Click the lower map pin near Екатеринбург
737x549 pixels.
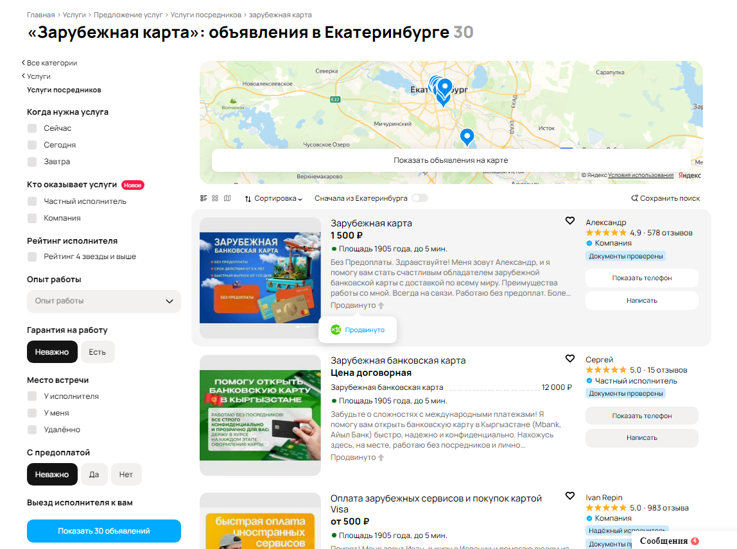467,137
